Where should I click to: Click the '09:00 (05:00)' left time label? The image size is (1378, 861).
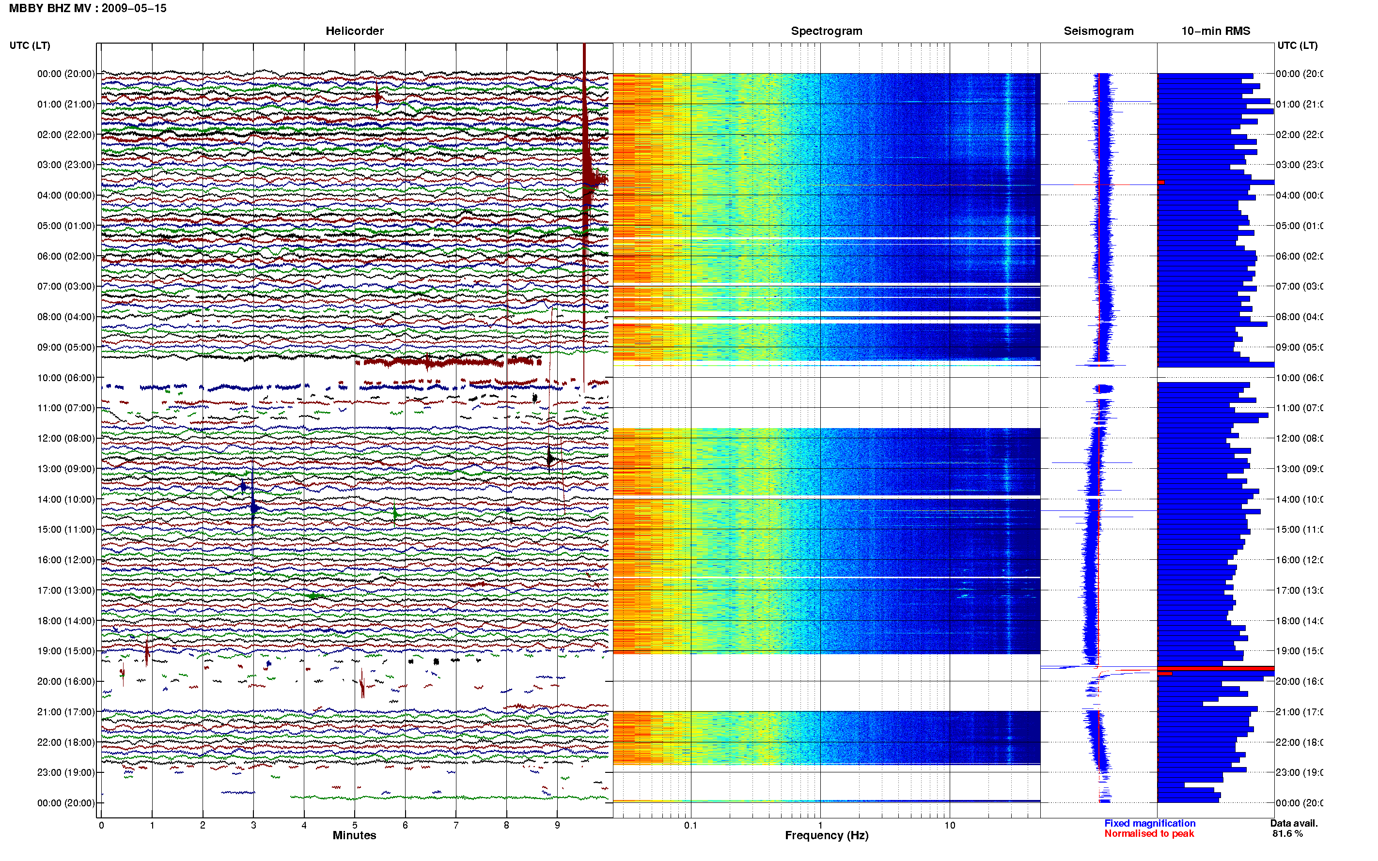[66, 347]
